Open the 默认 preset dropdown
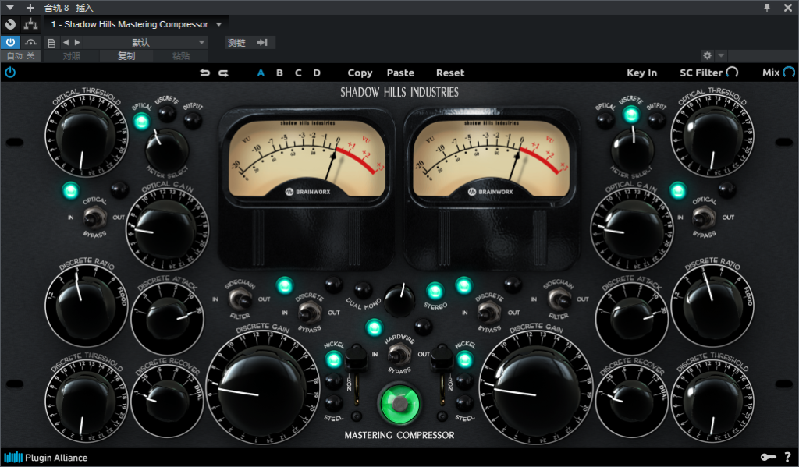 tap(144, 42)
